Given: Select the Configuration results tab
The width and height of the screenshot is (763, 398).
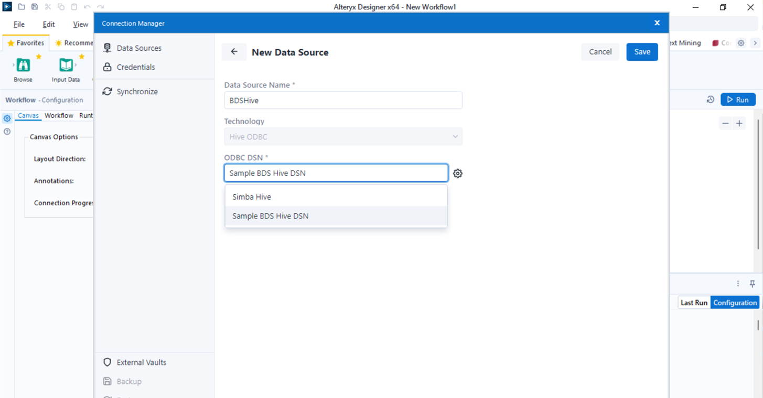Looking at the screenshot, I should point(735,303).
